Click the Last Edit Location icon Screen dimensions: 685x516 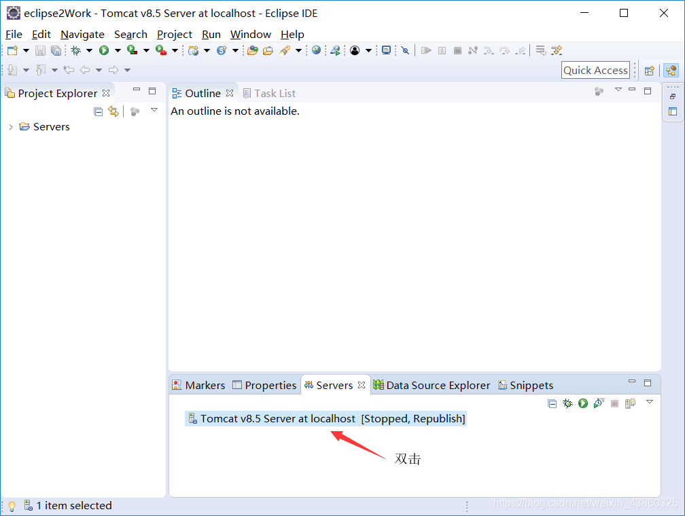[69, 70]
